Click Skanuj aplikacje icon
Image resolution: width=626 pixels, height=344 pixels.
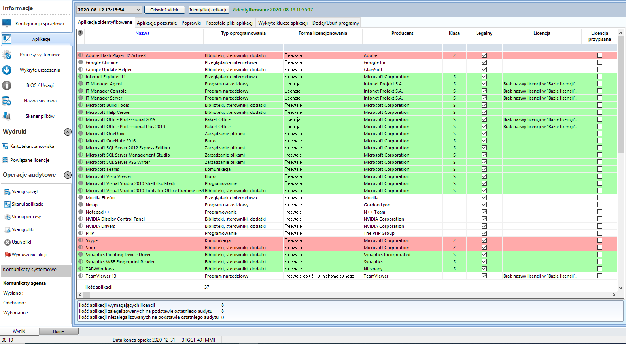click(x=7, y=204)
